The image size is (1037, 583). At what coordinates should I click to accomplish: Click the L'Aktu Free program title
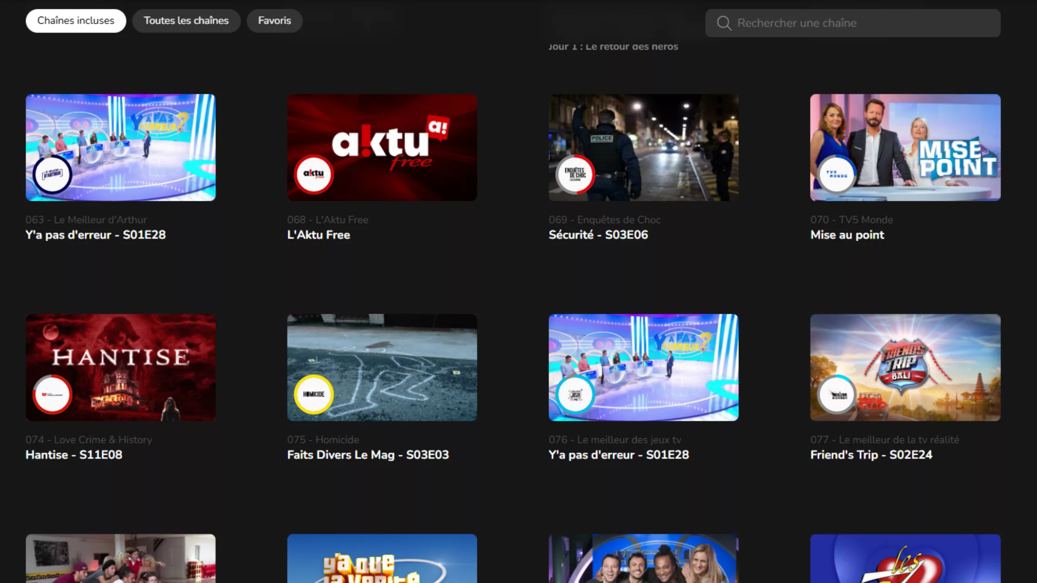pyautogui.click(x=319, y=235)
